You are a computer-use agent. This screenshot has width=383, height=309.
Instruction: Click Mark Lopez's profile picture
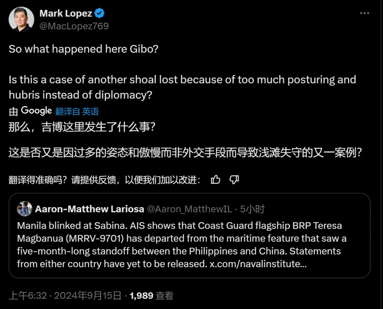(21, 19)
